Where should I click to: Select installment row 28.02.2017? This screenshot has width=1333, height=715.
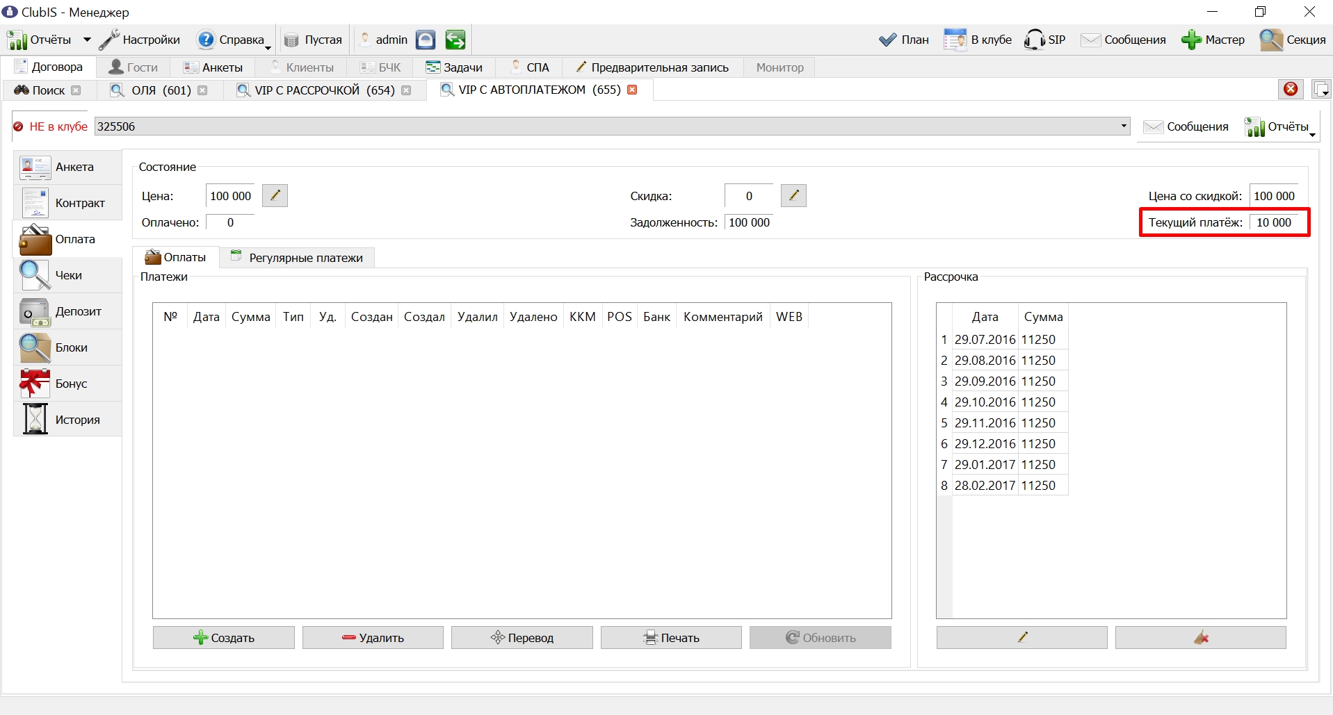(1002, 485)
